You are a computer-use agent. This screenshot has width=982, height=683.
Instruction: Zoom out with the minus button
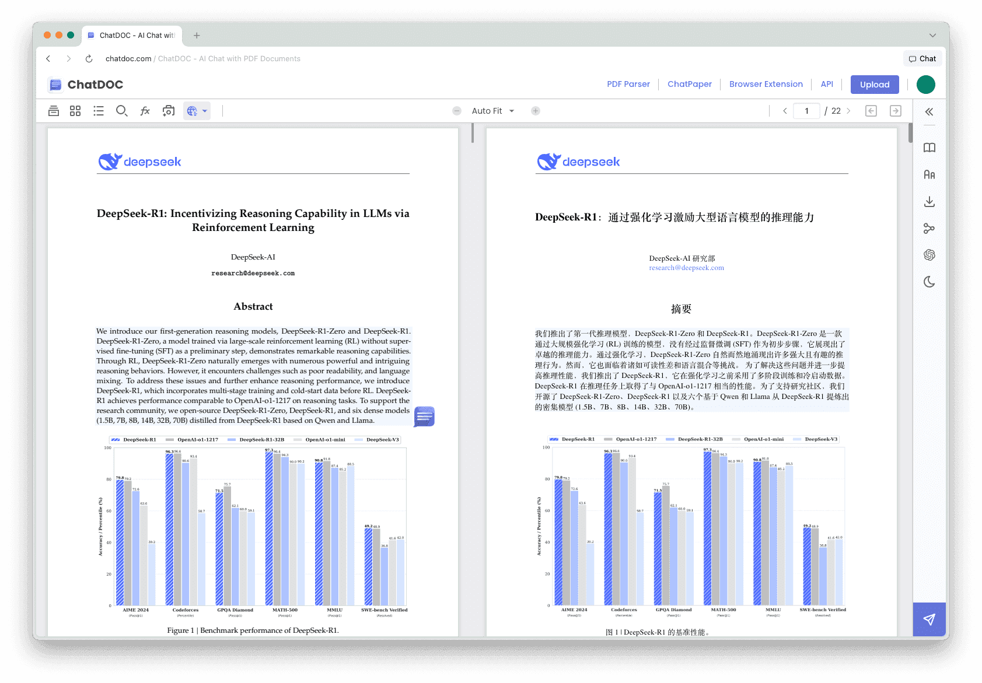457,111
